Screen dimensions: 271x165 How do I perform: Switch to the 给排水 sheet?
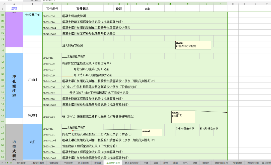coord(206,163)
